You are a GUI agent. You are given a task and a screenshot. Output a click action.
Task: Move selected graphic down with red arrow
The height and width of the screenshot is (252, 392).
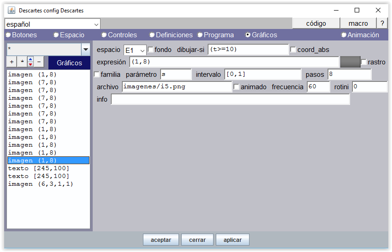(30, 64)
